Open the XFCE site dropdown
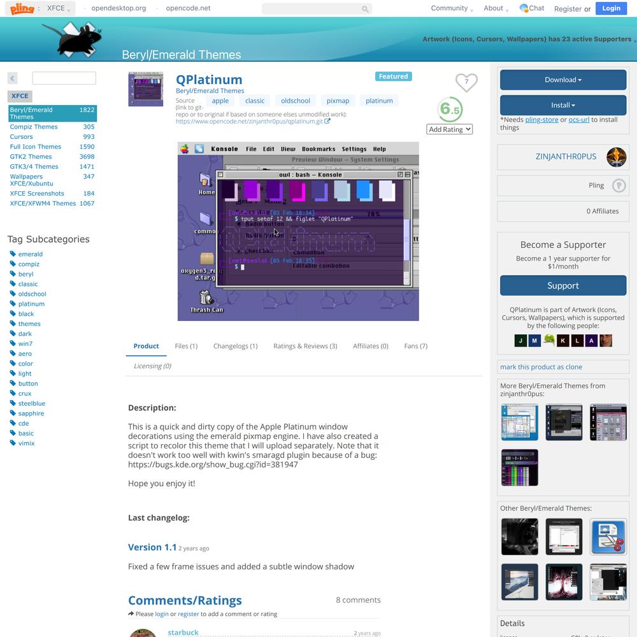Screen dimensions: 637x637 click(x=59, y=8)
